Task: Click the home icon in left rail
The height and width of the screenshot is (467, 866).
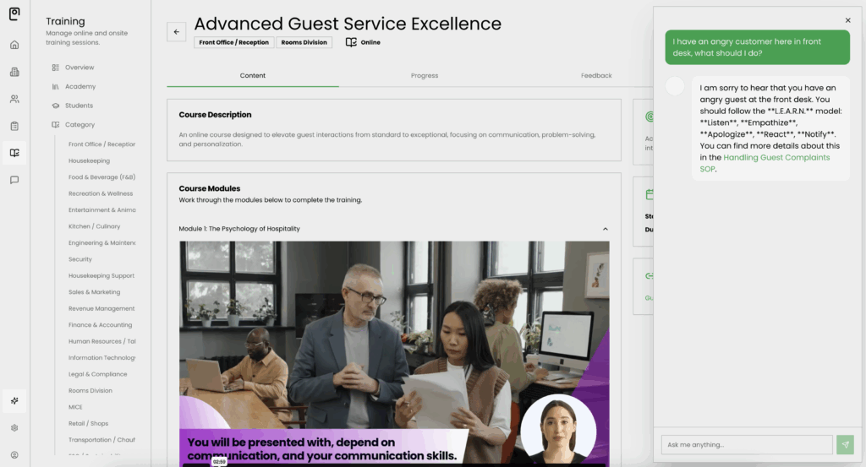Action: pos(14,45)
